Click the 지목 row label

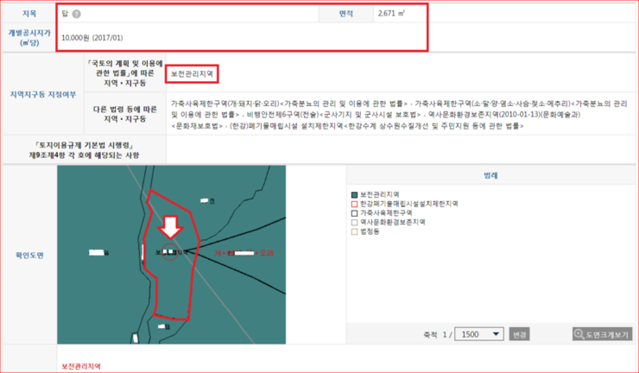[29, 14]
